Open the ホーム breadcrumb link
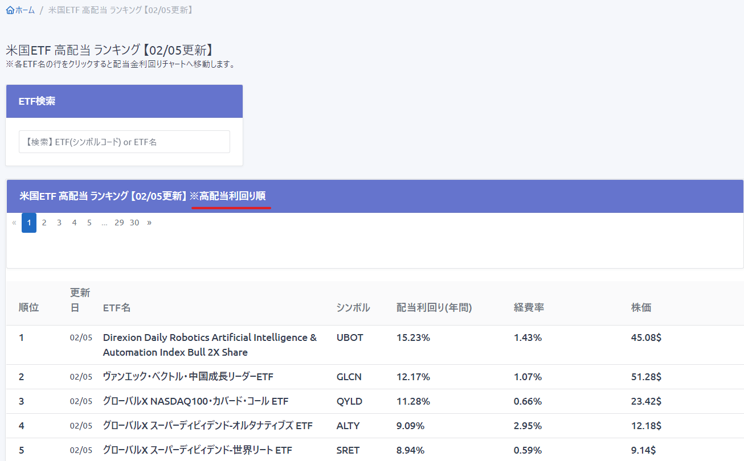 (24, 10)
